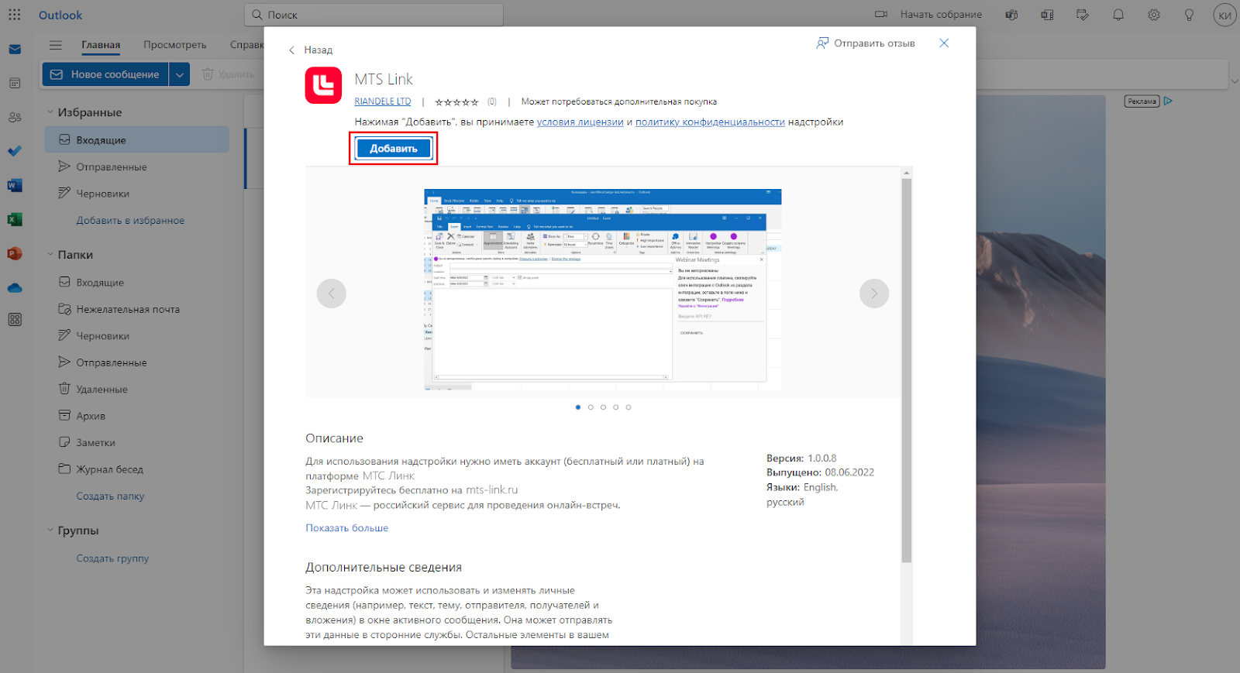
Task: Click the notifications bell icon
Action: (x=1118, y=15)
